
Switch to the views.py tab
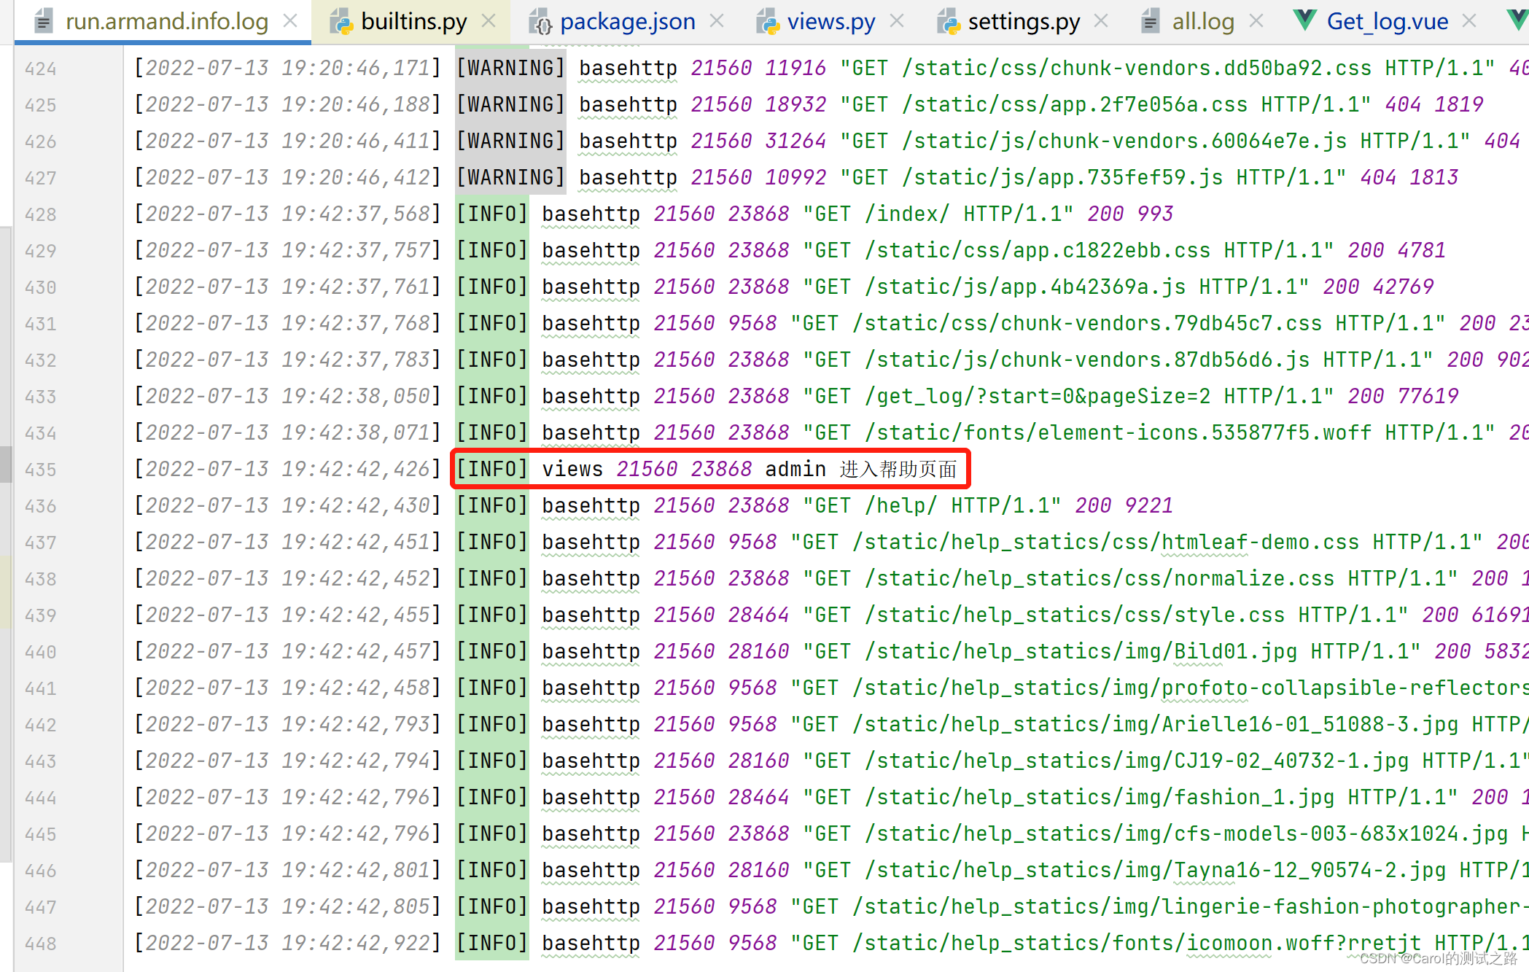tap(830, 21)
